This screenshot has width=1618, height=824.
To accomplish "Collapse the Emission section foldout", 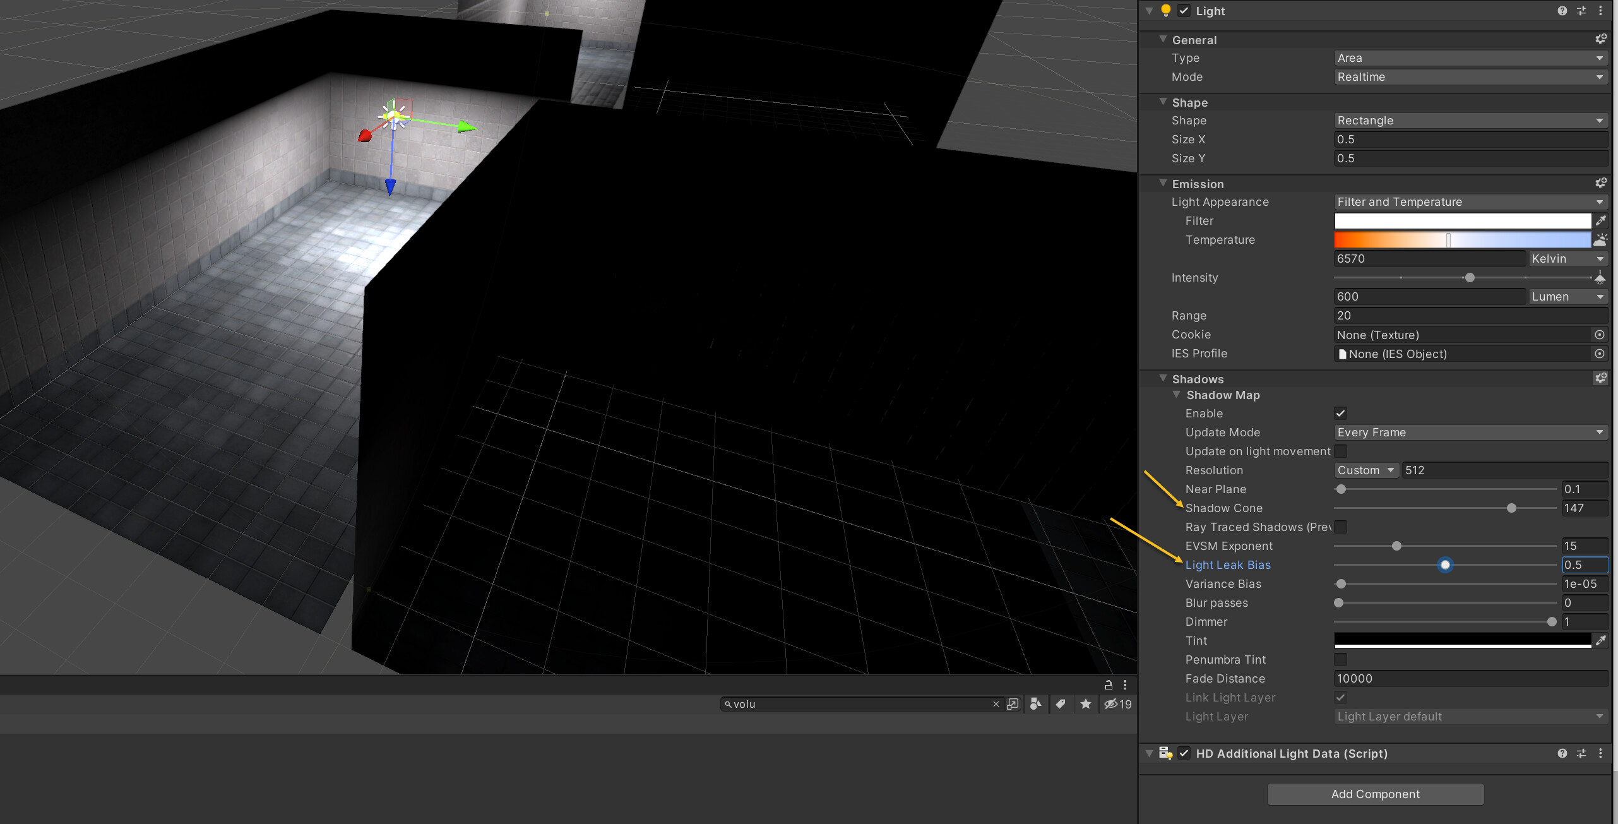I will [1163, 183].
